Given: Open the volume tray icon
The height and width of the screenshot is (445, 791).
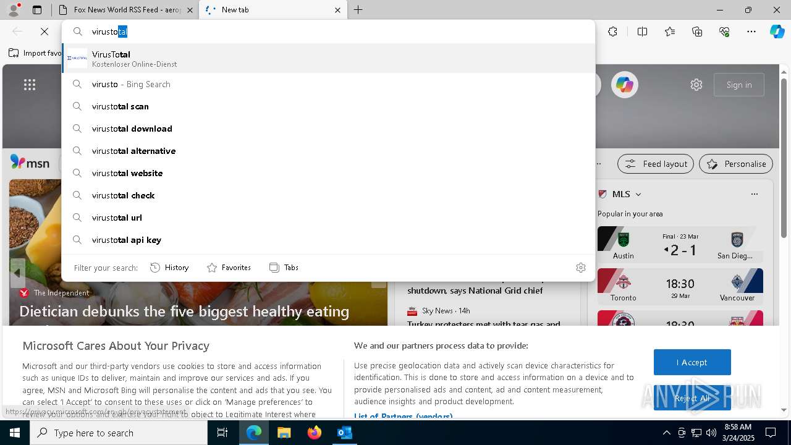Looking at the screenshot, I should point(711,433).
